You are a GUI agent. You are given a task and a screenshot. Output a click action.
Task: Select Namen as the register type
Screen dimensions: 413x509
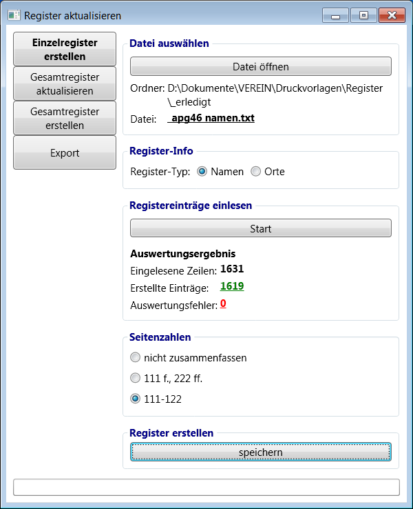coord(202,172)
